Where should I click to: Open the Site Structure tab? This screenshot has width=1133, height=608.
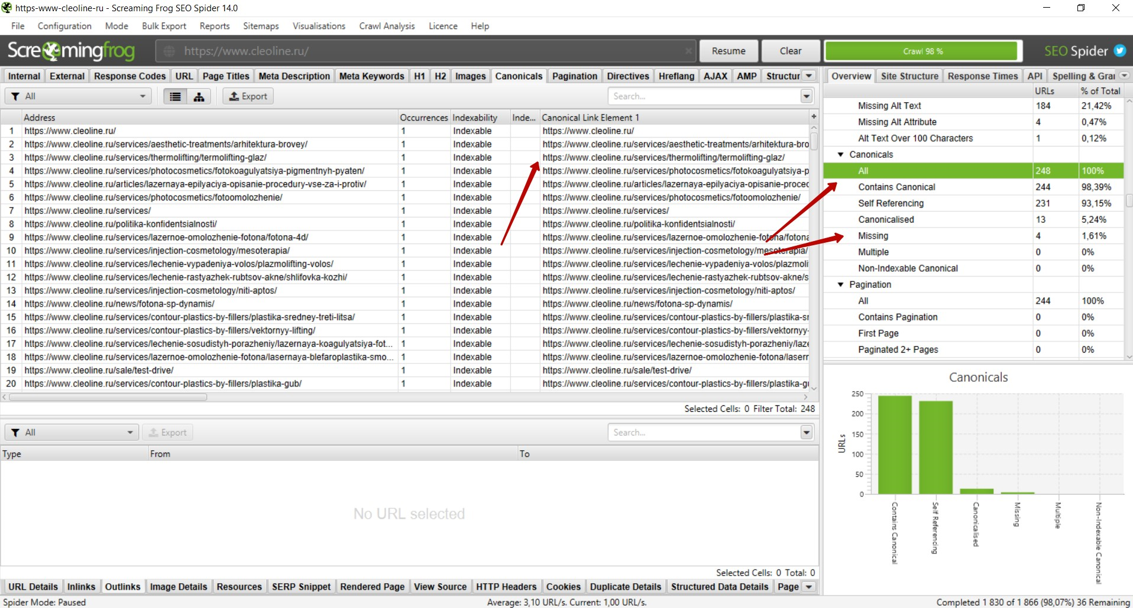coord(909,76)
